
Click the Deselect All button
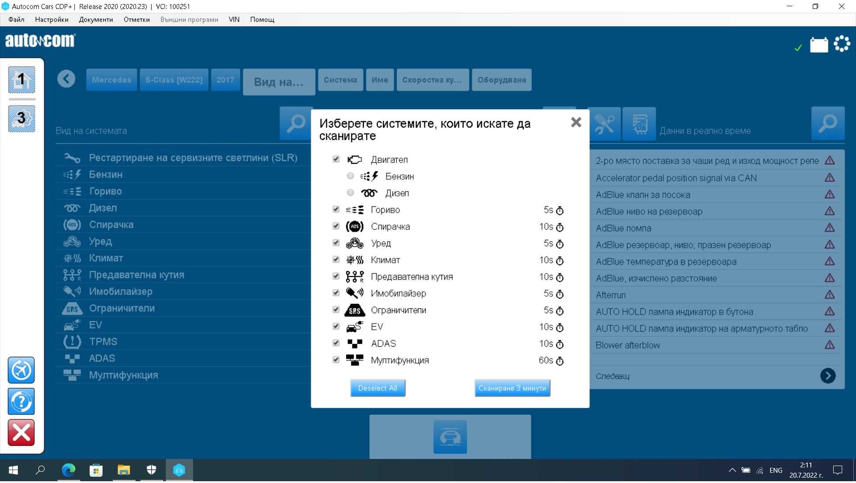[x=378, y=389]
